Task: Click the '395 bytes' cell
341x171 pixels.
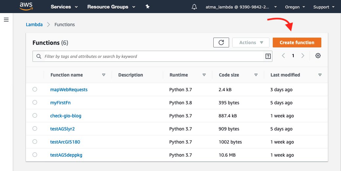Action: click(229, 103)
